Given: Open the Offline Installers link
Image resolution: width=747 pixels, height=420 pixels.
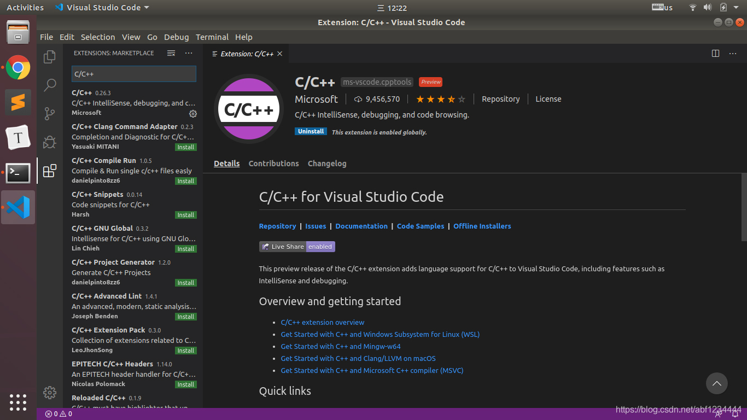Looking at the screenshot, I should pos(482,226).
